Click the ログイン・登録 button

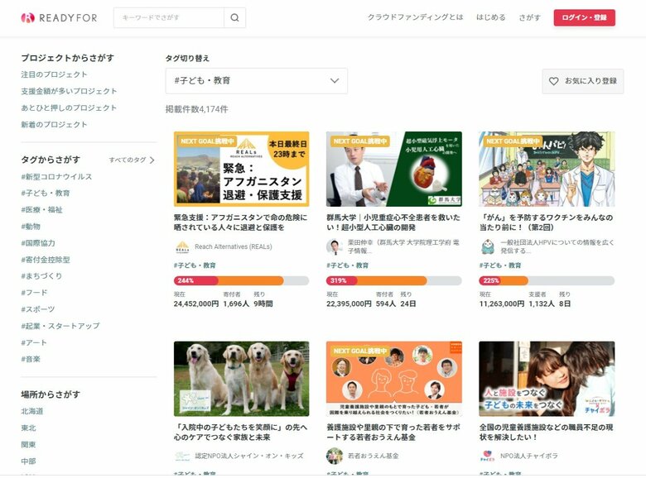[x=584, y=17]
